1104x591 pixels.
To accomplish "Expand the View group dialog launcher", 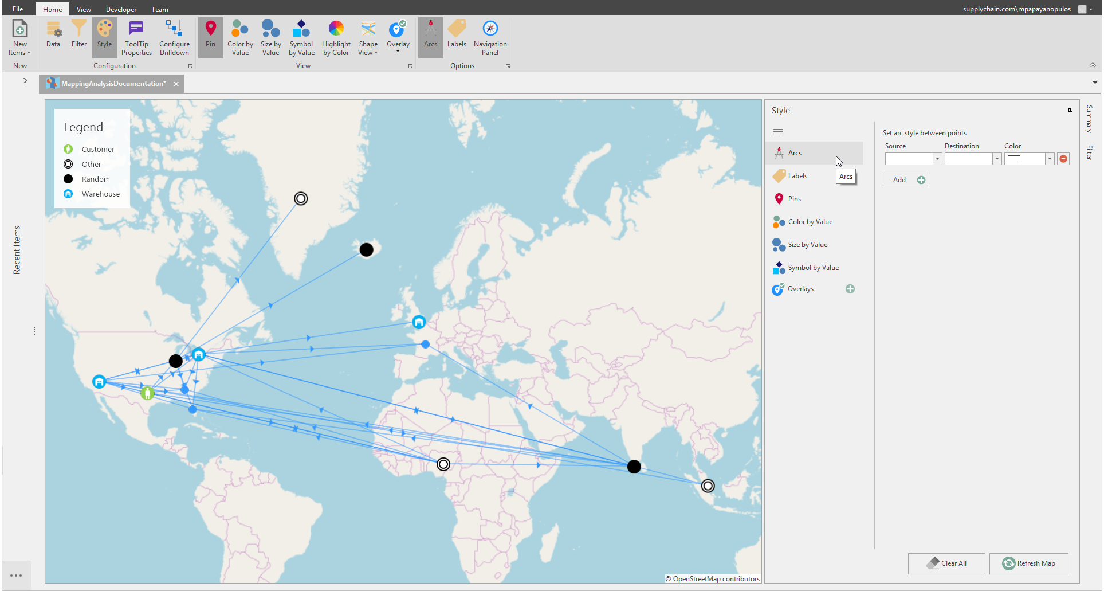I will 410,66.
